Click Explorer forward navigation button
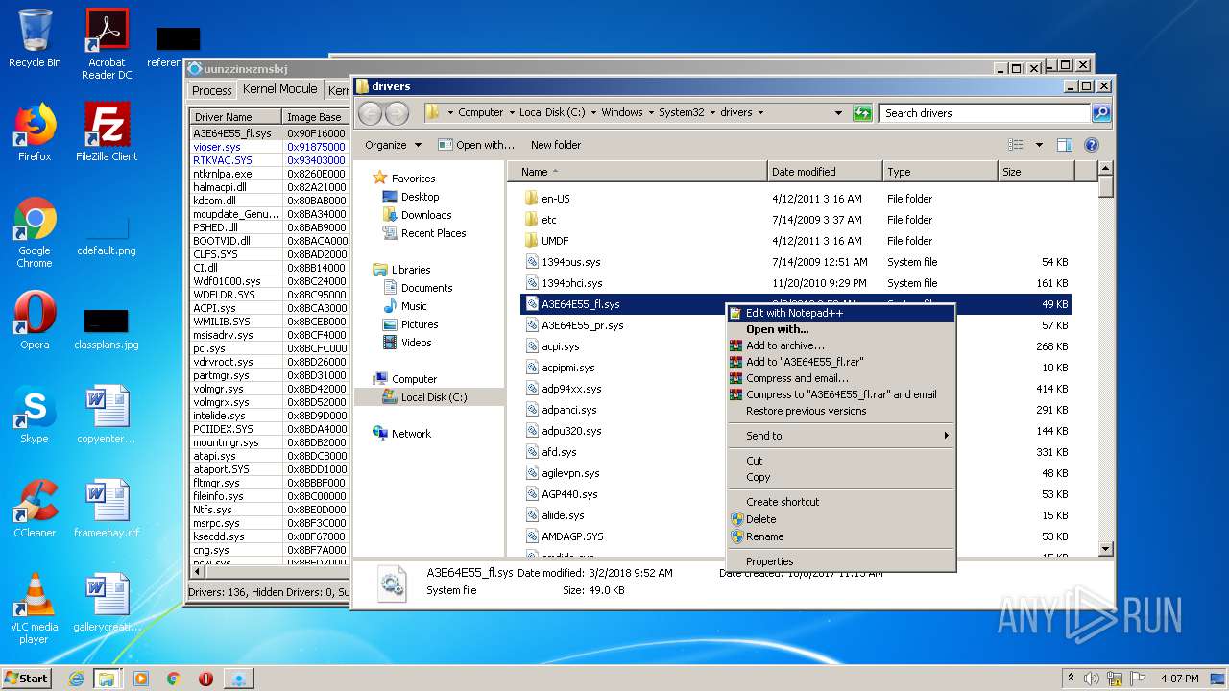The height and width of the screenshot is (691, 1229). coord(397,113)
